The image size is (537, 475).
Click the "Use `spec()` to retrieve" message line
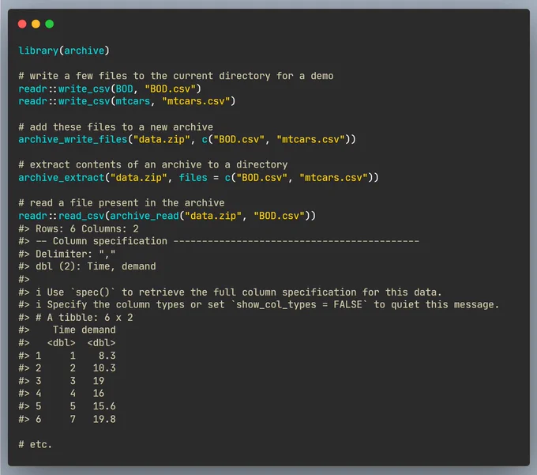pyautogui.click(x=230, y=292)
